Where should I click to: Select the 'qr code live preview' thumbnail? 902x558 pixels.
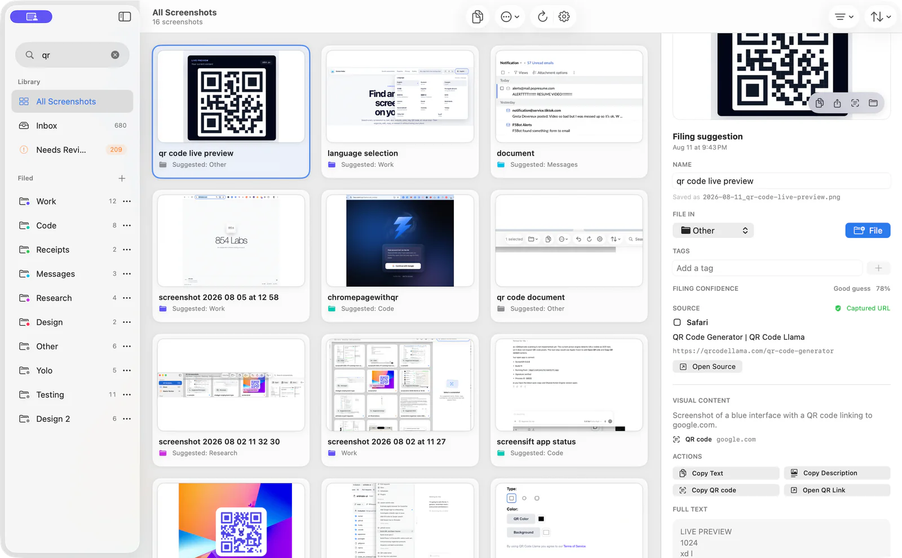pos(231,97)
